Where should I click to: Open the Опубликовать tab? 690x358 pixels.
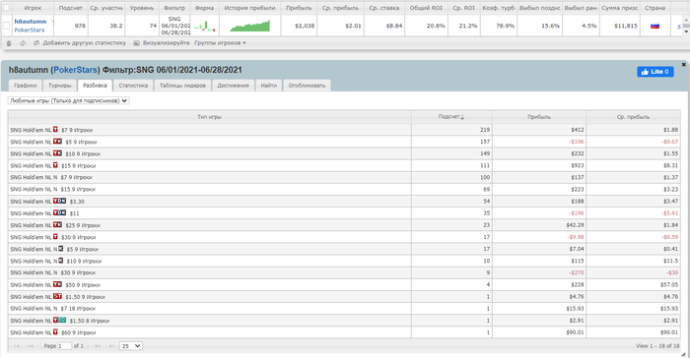tap(307, 86)
